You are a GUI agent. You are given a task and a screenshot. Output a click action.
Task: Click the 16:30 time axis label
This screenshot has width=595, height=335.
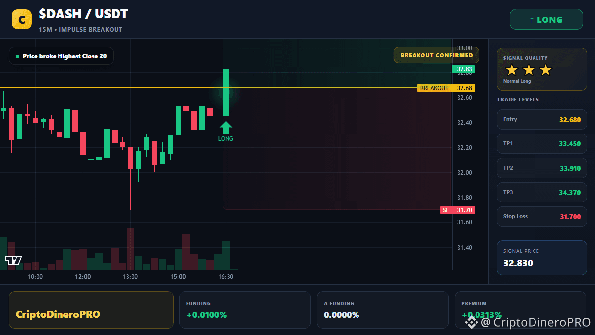point(226,277)
